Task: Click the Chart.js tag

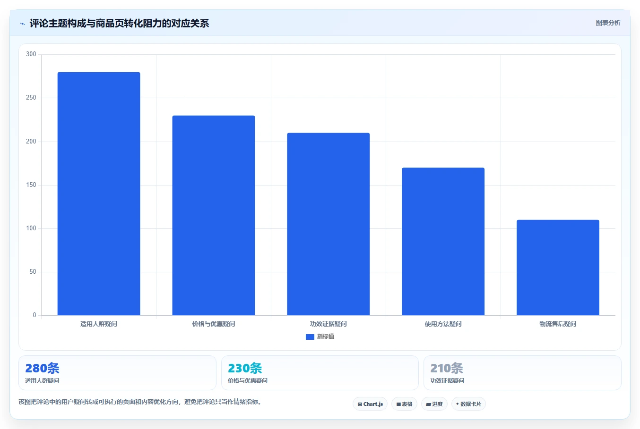Action: (370, 404)
